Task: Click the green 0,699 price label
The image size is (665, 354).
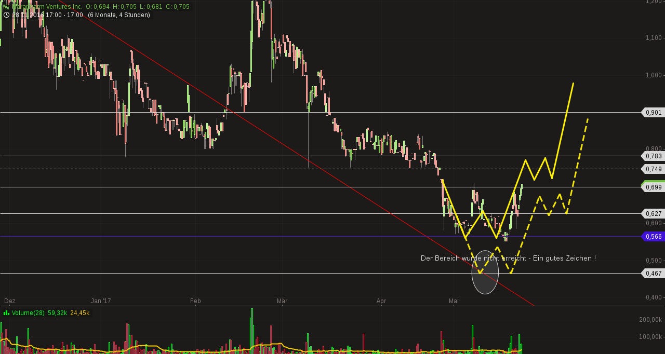Action: [653, 187]
